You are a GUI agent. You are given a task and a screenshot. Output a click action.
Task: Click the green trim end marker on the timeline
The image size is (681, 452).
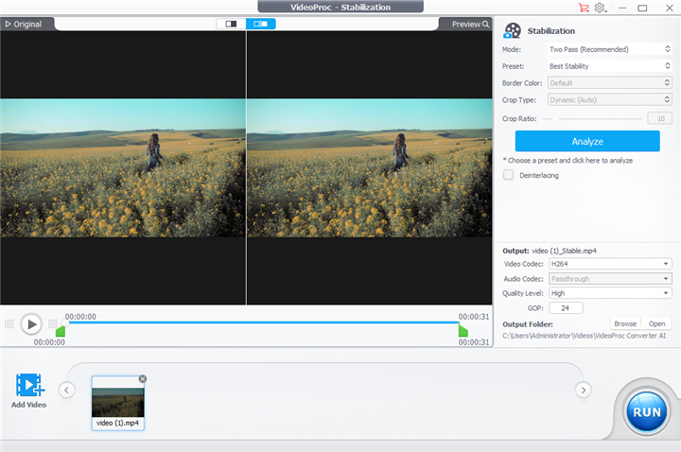point(463,331)
